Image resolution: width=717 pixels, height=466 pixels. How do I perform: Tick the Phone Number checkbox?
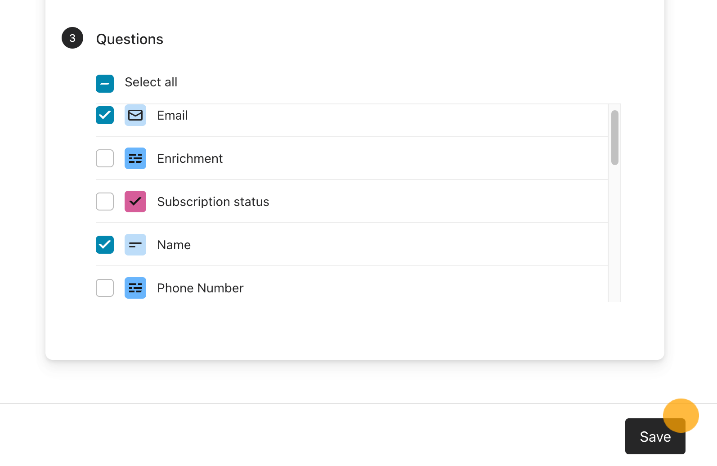click(x=105, y=288)
